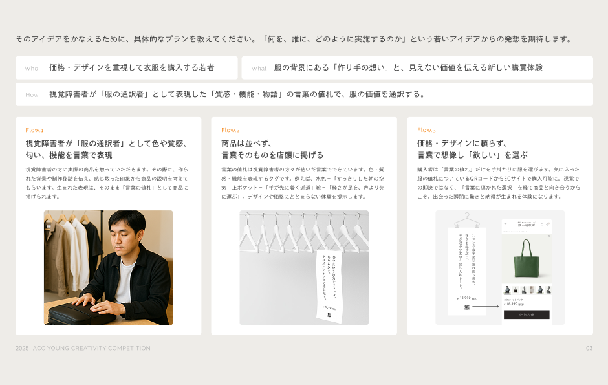Click the "How" label
This screenshot has height=385, width=608.
point(32,94)
